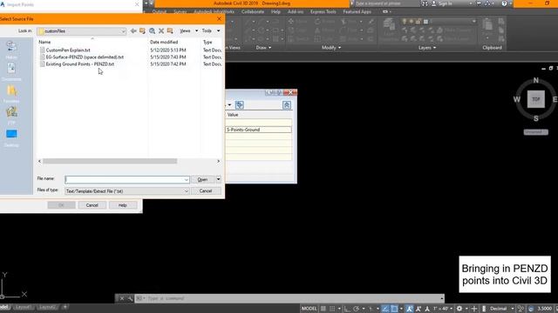Viewport: 558px width, 313px height.
Task: Toggle annotation auto-scale icon in status bar
Action: tap(418, 309)
